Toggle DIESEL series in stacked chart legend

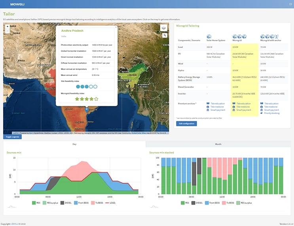tap(197, 203)
